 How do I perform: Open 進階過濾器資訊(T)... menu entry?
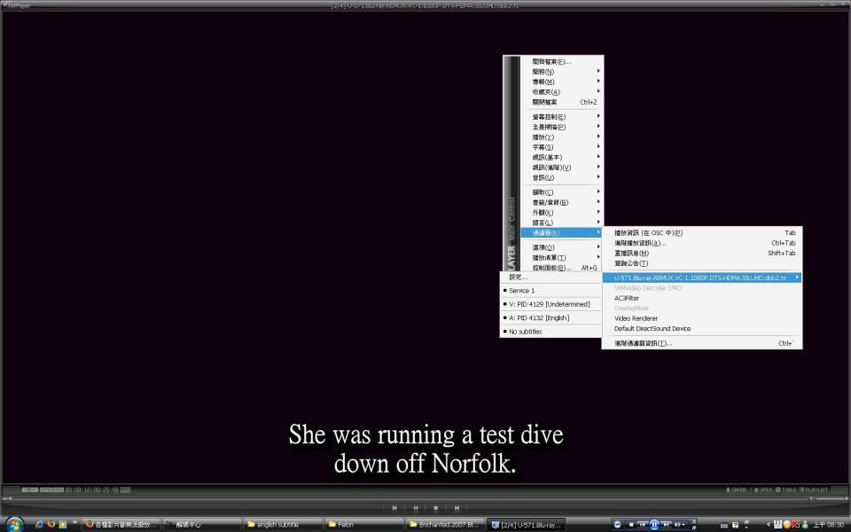[x=702, y=343]
